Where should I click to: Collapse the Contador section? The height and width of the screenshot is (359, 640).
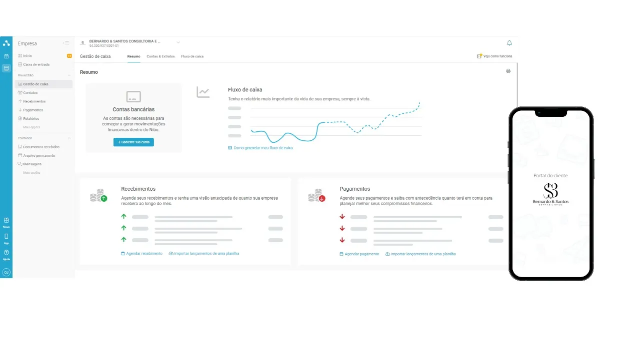pyautogui.click(x=69, y=138)
